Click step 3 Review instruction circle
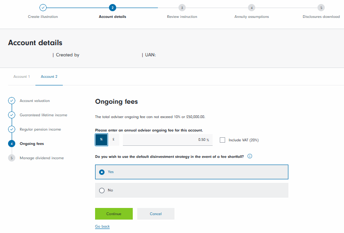 (x=182, y=8)
